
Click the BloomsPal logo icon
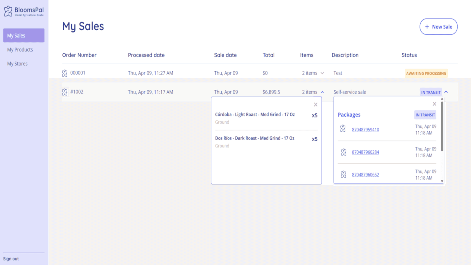pos(8,11)
